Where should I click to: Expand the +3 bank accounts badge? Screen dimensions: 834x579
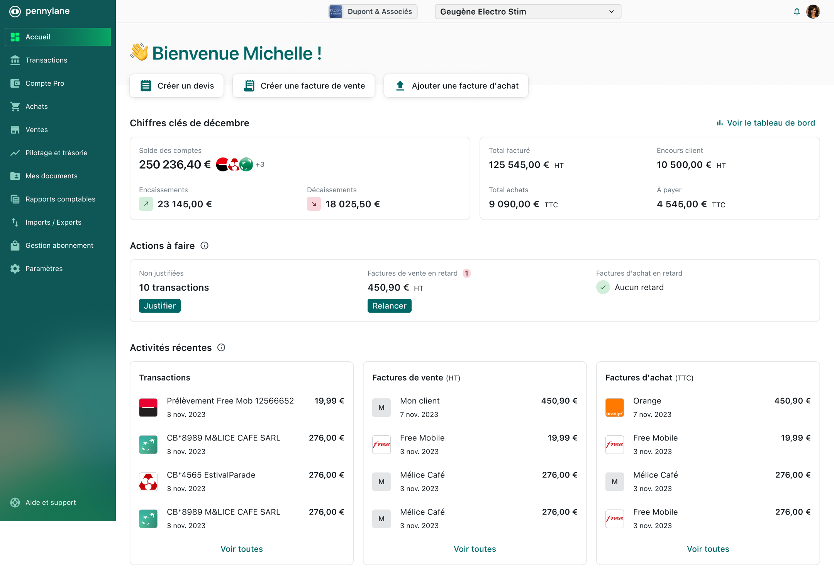coord(259,164)
